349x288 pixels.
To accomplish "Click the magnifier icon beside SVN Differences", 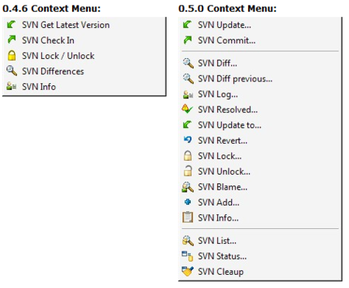I will (x=12, y=71).
